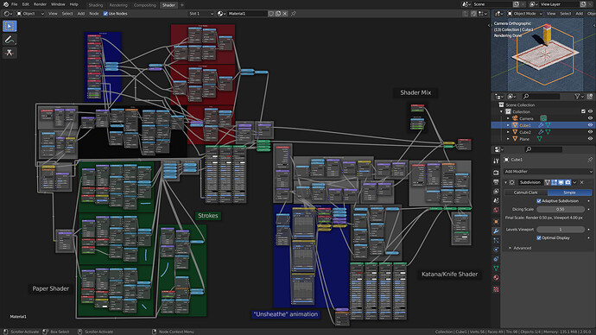Toggle the Collection exclude checkbox
The height and width of the screenshot is (335, 596).
pyautogui.click(x=583, y=111)
